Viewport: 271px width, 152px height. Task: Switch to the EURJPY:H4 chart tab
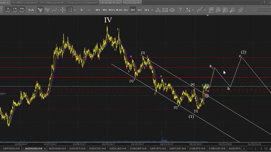point(197,148)
